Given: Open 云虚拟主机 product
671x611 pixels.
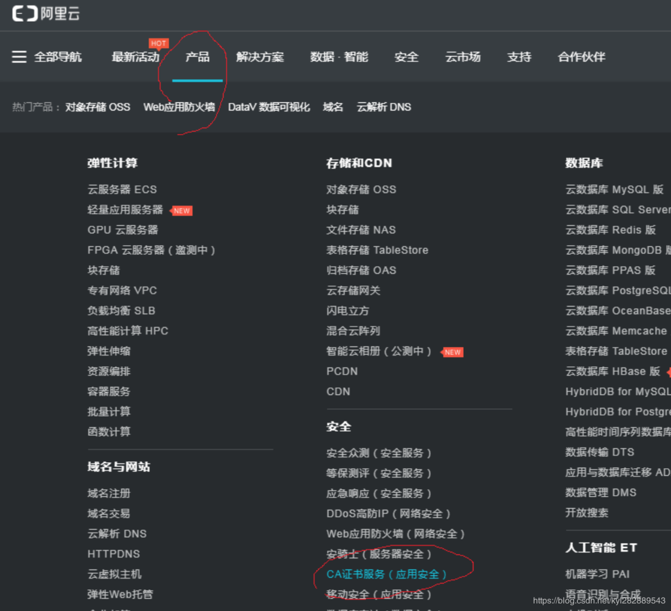Looking at the screenshot, I should click(x=114, y=574).
